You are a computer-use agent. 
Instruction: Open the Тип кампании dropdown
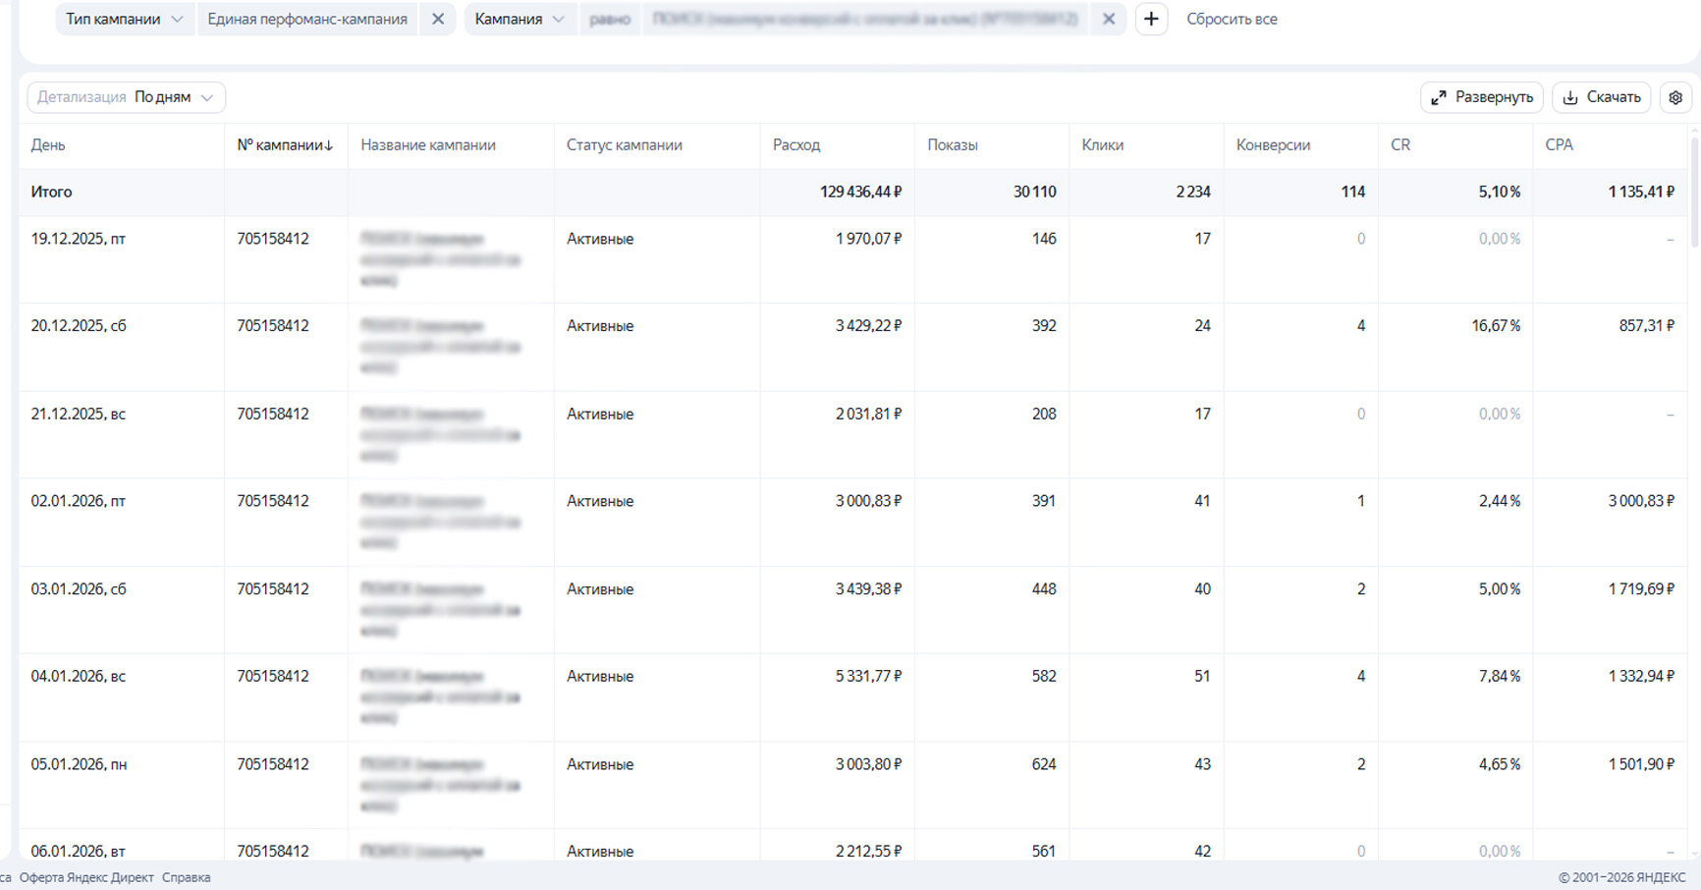(x=124, y=19)
